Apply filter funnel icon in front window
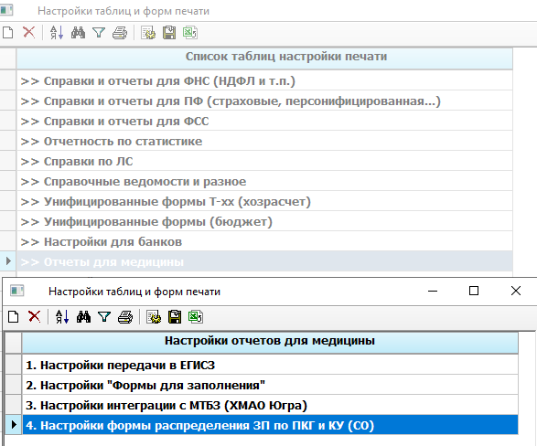This screenshot has width=537, height=446. 104,317
